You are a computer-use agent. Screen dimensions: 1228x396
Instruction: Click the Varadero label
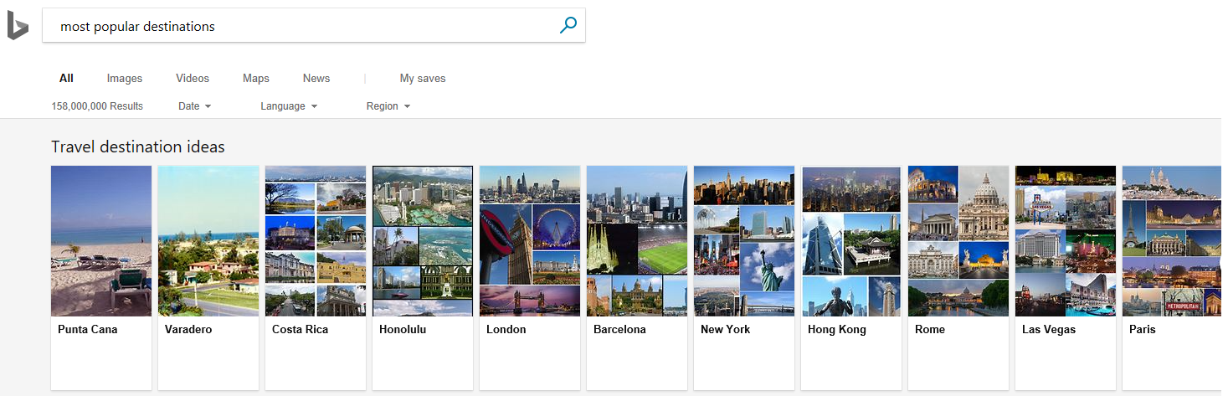(x=188, y=330)
